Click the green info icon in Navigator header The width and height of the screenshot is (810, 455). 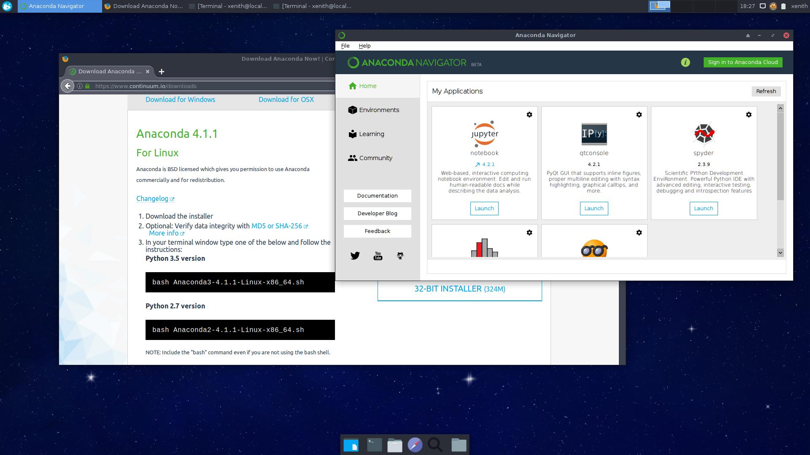[685, 62]
